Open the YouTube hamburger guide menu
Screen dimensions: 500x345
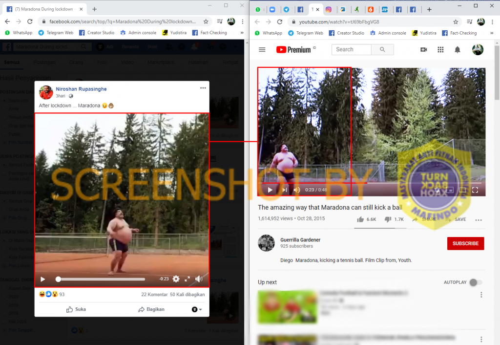(262, 50)
